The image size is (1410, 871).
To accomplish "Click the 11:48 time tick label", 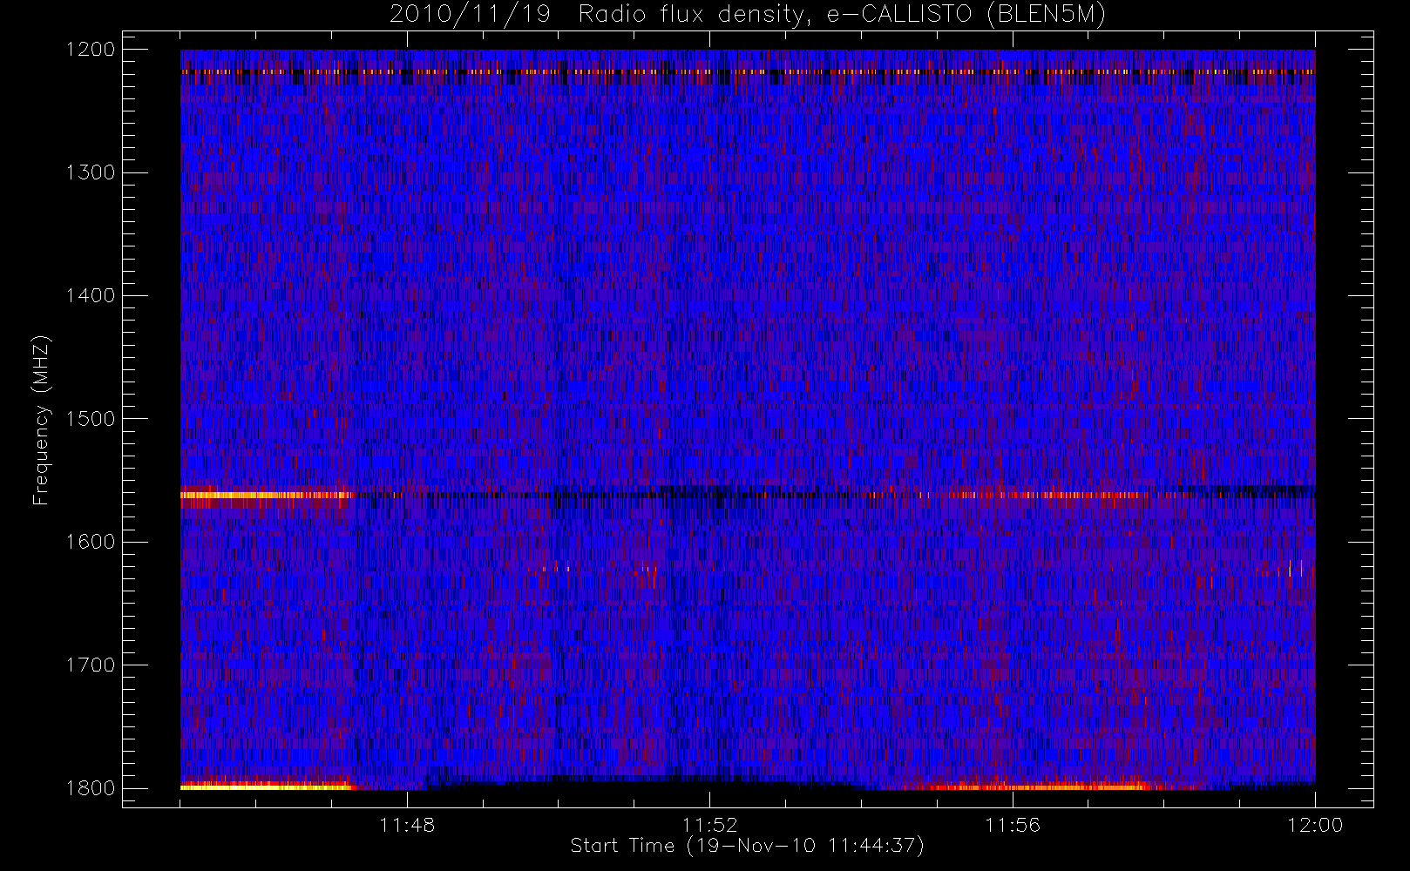I will [x=407, y=825].
